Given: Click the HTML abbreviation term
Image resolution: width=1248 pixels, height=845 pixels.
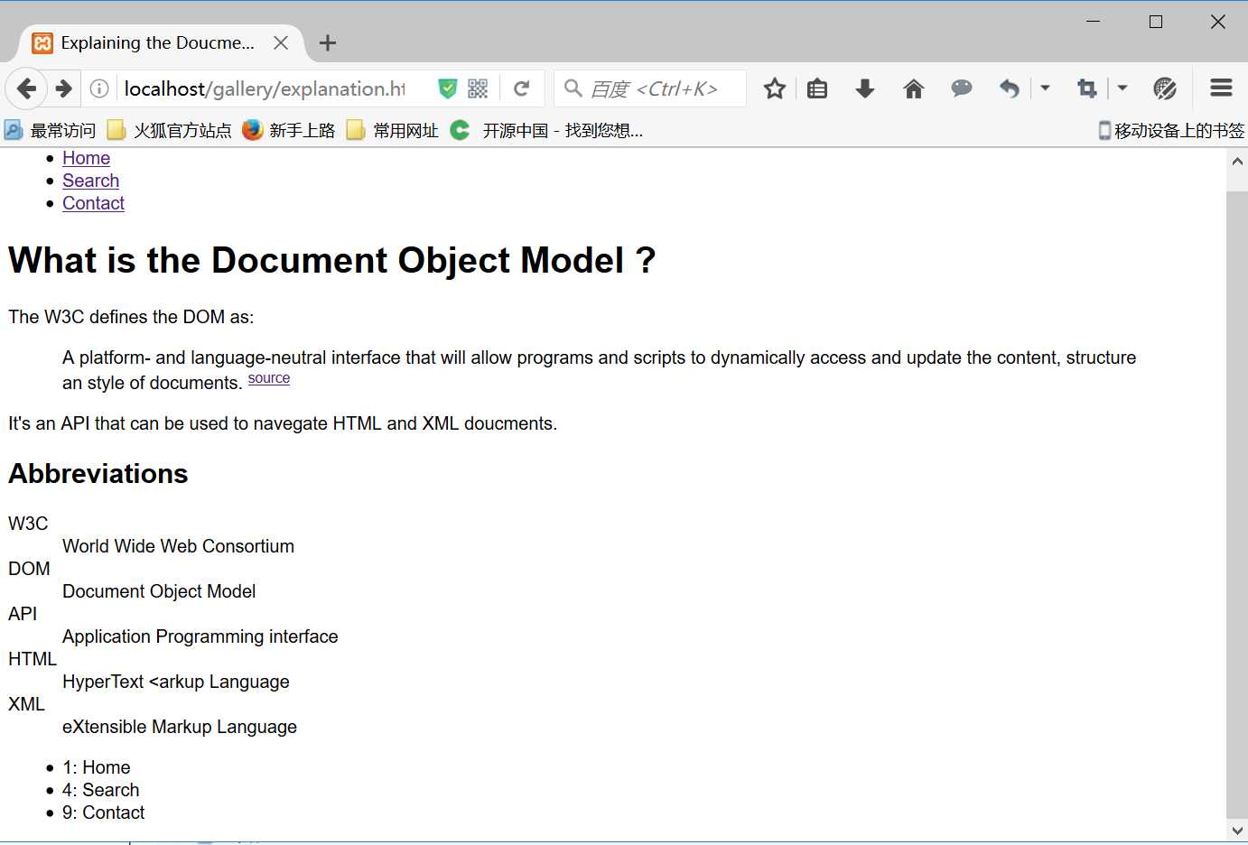Looking at the screenshot, I should click(33, 659).
